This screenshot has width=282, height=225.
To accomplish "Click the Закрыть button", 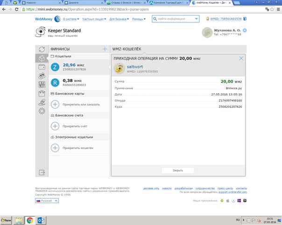I will pos(178,170).
